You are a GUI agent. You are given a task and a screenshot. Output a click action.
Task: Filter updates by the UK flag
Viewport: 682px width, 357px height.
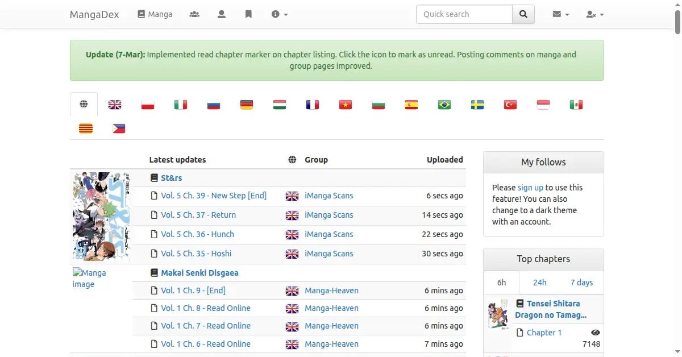click(115, 105)
